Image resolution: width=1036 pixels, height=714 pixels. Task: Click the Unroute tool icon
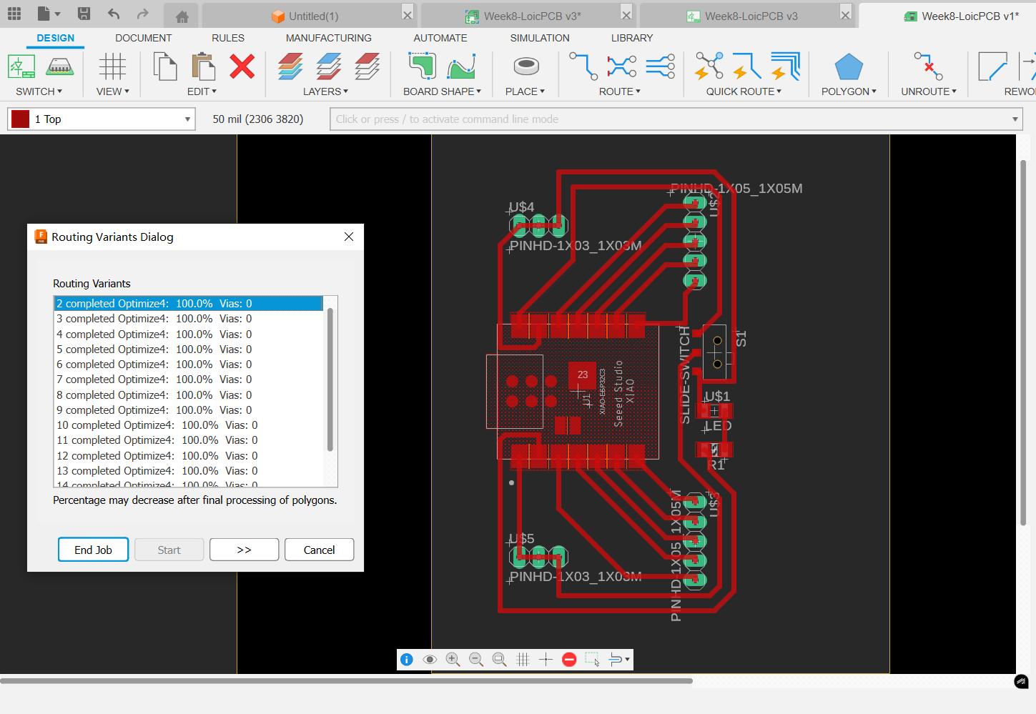928,67
